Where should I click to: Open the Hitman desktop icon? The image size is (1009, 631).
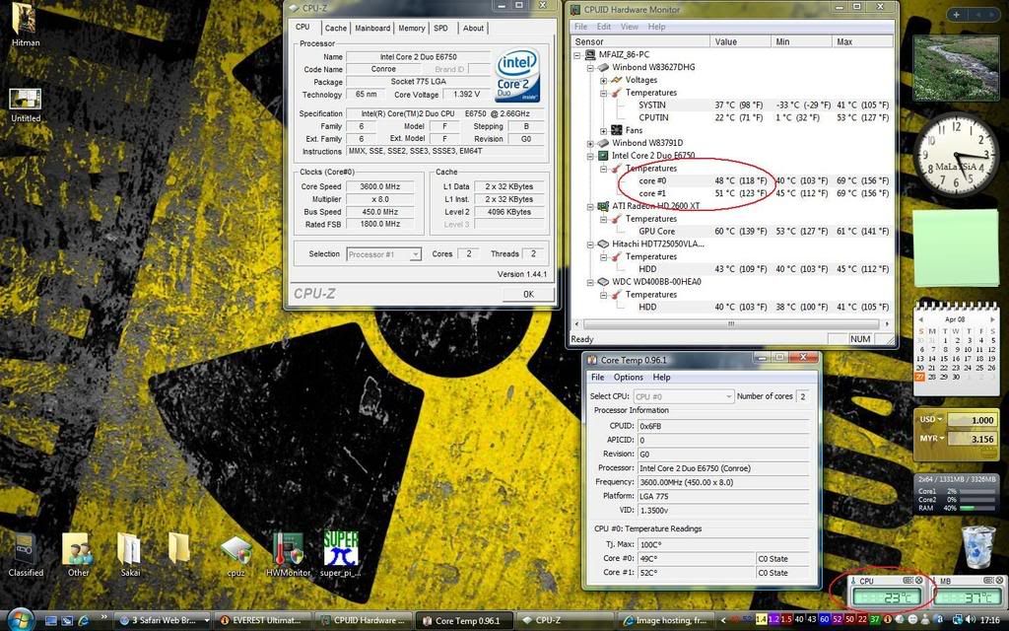pos(26,22)
